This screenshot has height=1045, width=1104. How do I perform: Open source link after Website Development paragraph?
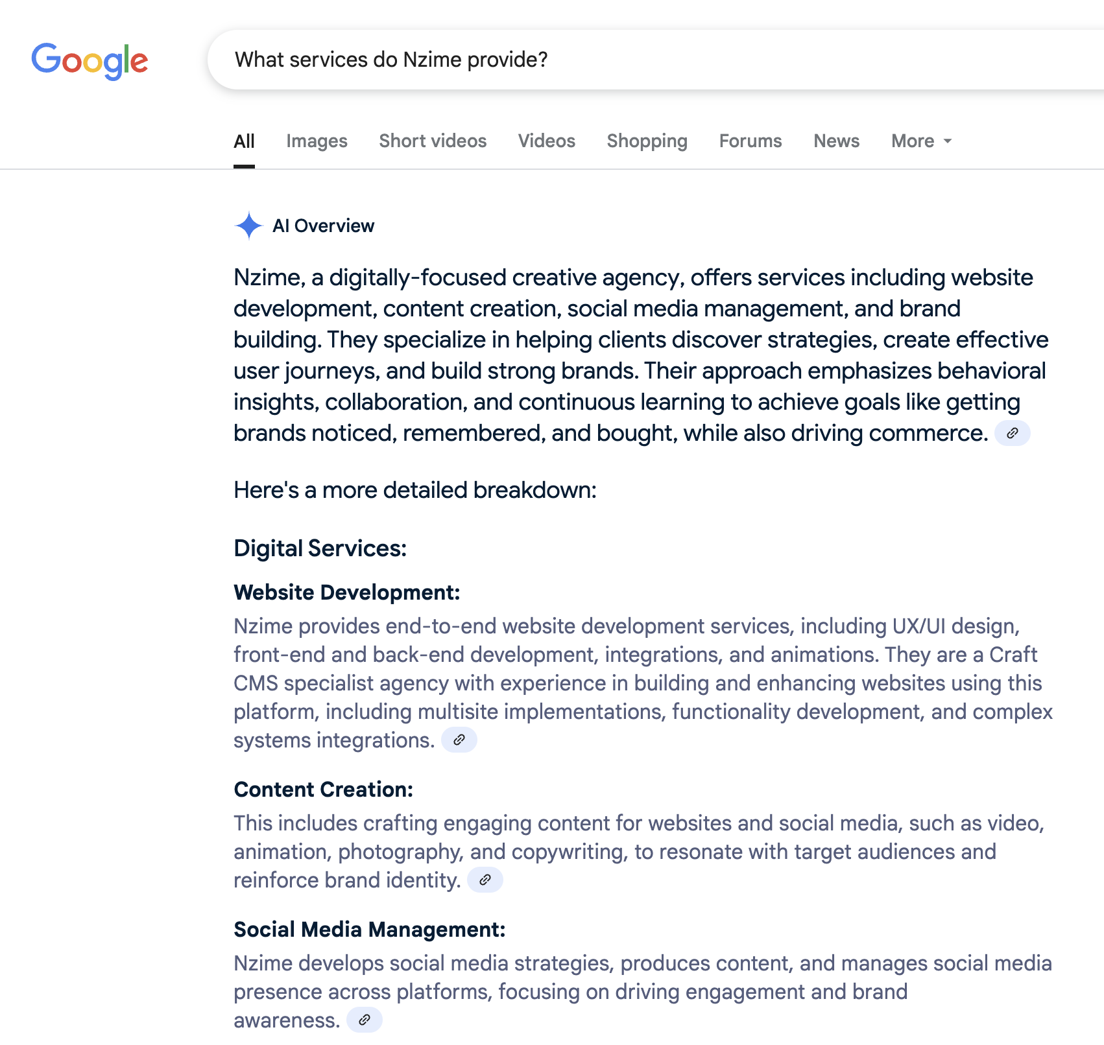tap(459, 740)
